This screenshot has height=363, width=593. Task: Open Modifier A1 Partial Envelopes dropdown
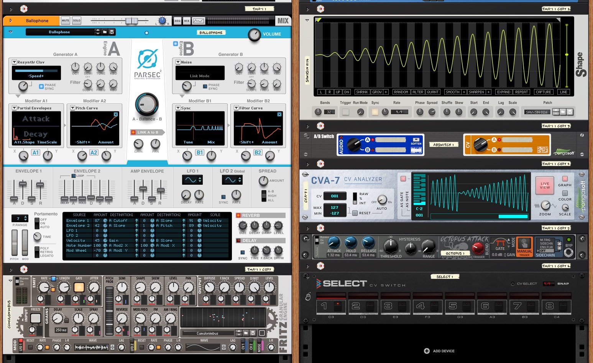click(15, 108)
